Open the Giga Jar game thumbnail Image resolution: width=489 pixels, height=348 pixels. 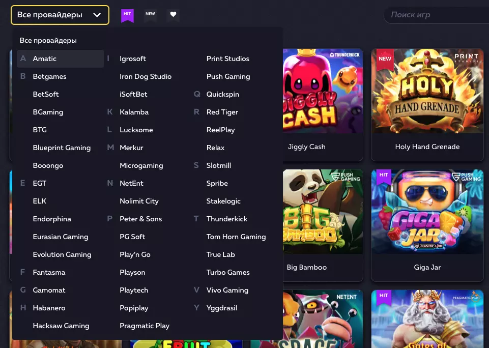coord(427,212)
